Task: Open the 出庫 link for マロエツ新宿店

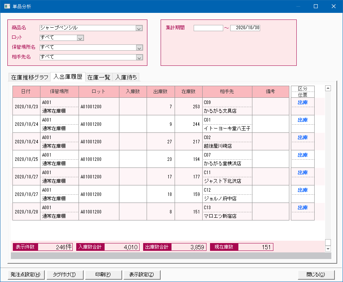Action: pyautogui.click(x=303, y=208)
